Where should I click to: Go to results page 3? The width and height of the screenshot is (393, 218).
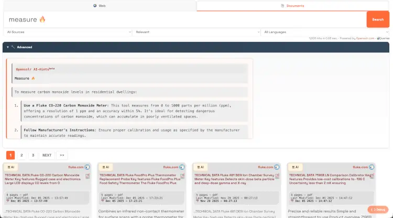(33, 155)
